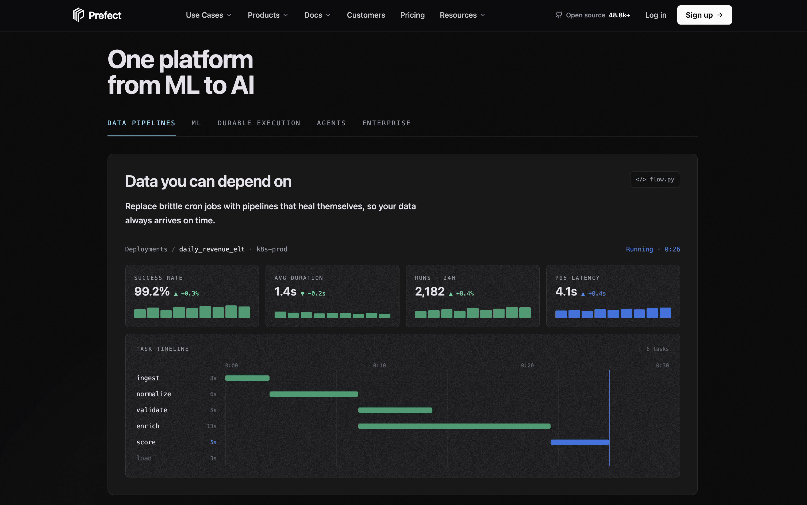Click the GitHub open source icon
The width and height of the screenshot is (807, 505).
click(558, 15)
